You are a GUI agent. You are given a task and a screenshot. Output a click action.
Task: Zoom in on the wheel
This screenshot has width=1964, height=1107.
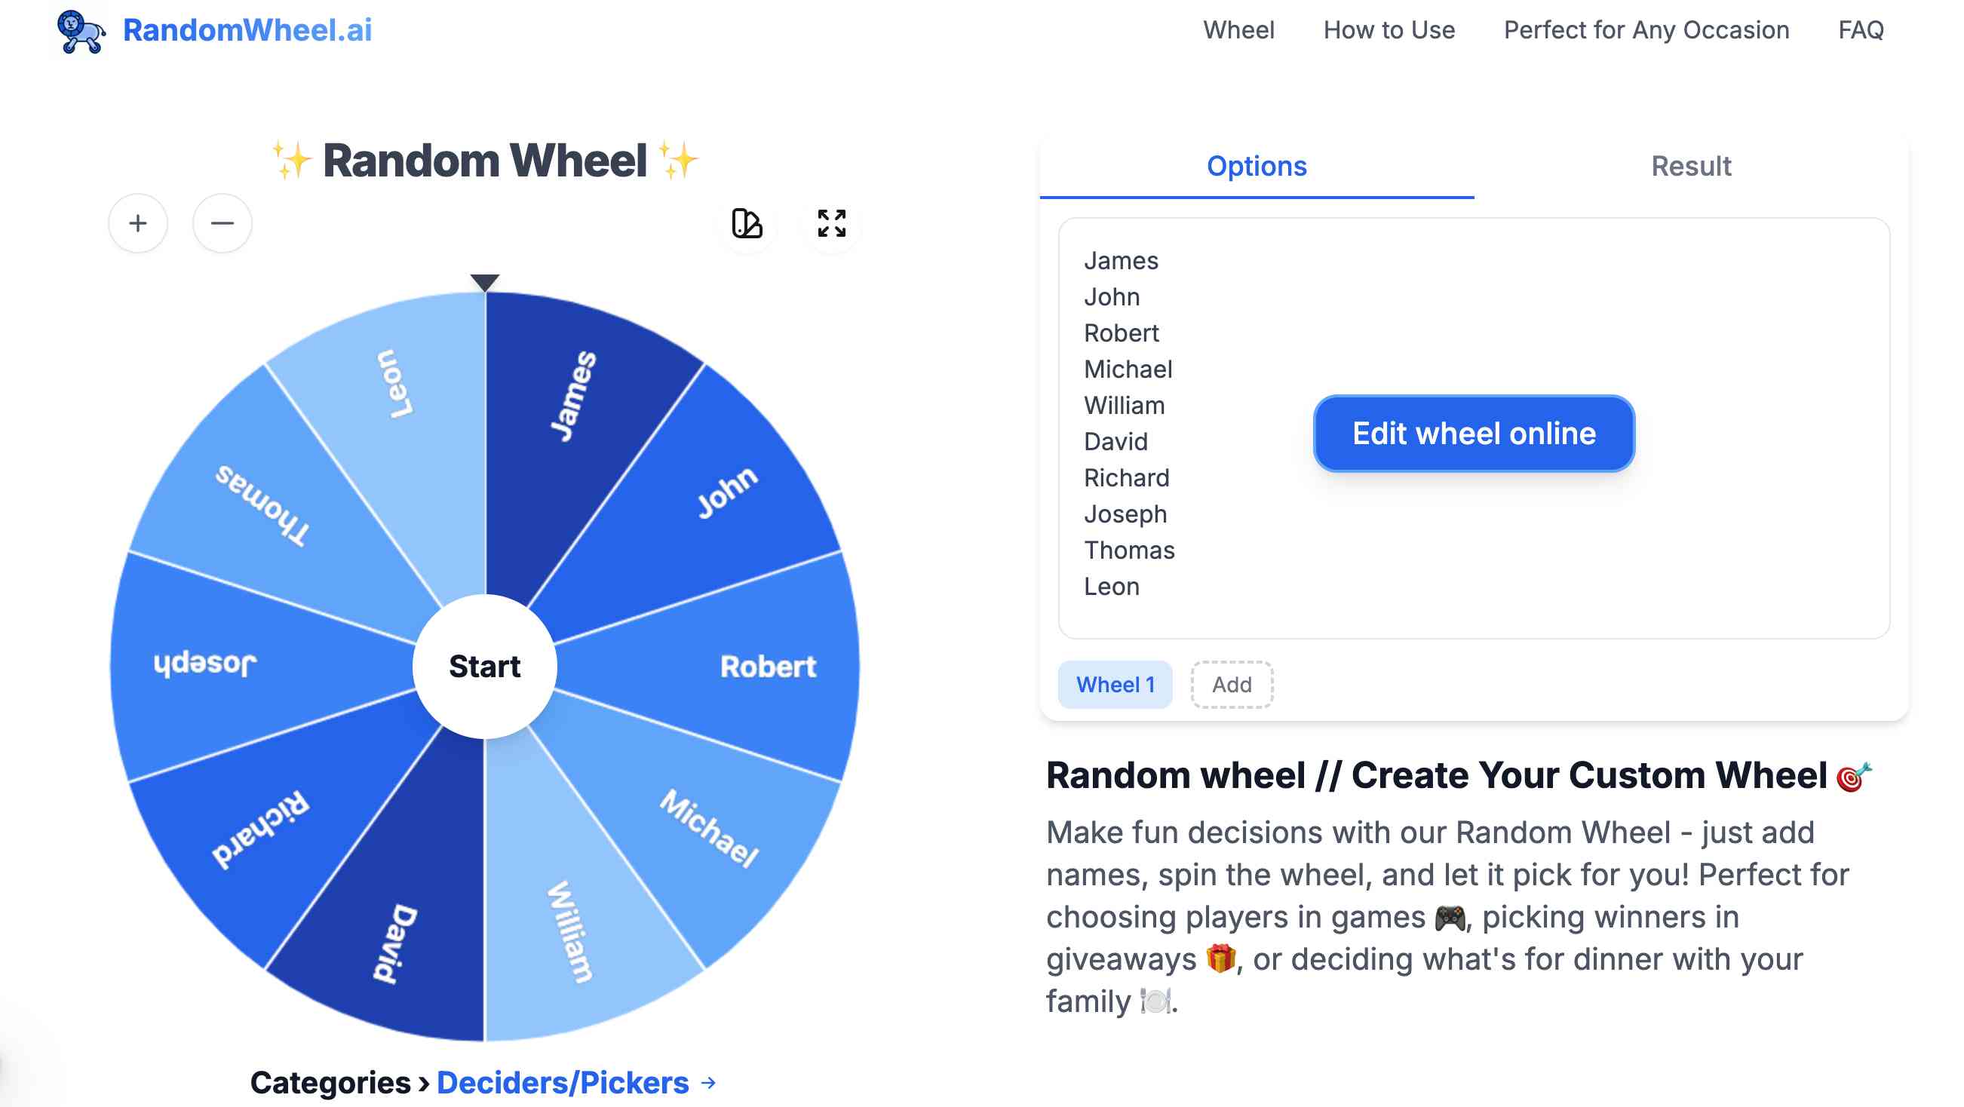(x=138, y=223)
